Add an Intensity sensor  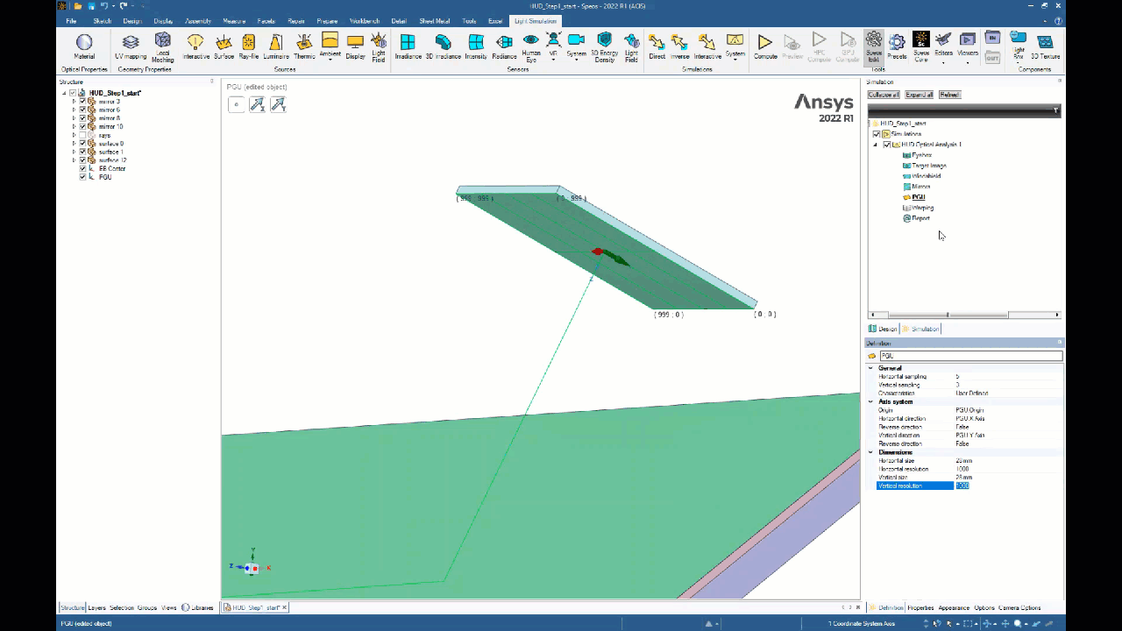click(x=476, y=47)
